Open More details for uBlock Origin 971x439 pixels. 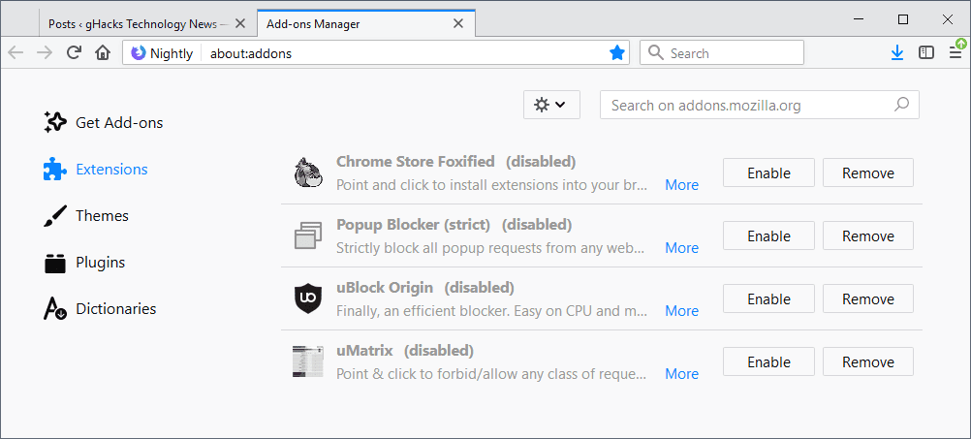pyautogui.click(x=682, y=311)
